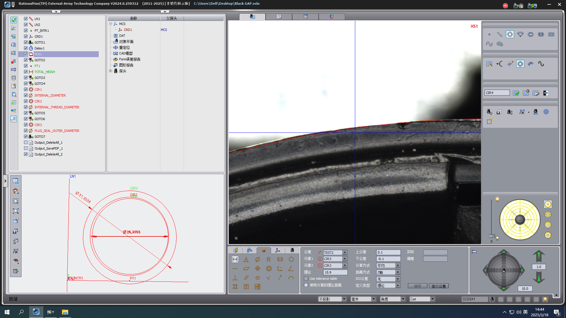Viewport: 566px width, 318px height.
Task: Click the erase element icon next to CIR4
Action: pos(536,93)
